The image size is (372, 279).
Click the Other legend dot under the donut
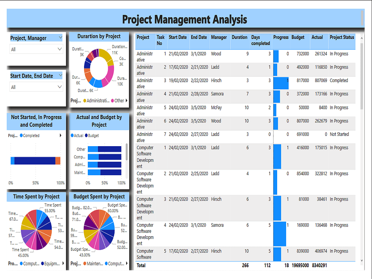[112, 100]
